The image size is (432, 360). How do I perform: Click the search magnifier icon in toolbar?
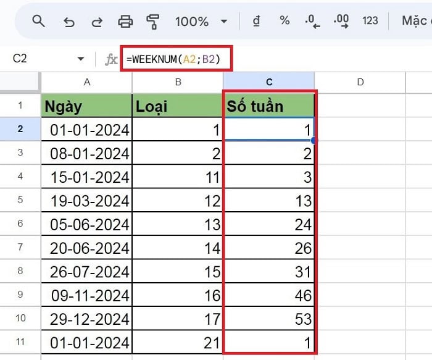pyautogui.click(x=38, y=21)
